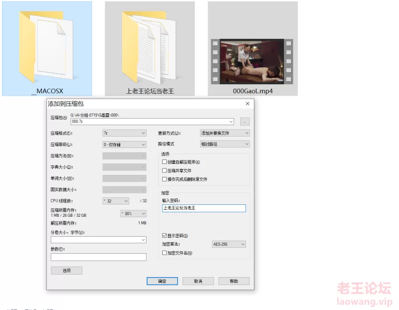The width and height of the screenshot is (399, 310).
Task: Confirm with the 确定 button
Action: 162,281
